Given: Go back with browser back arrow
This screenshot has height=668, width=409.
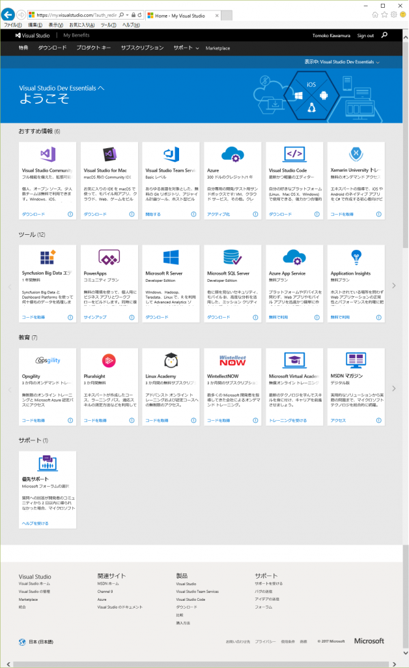Looking at the screenshot, I should click(8, 15).
